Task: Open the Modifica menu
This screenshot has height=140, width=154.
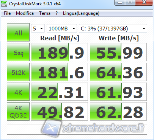Action: point(25,13)
